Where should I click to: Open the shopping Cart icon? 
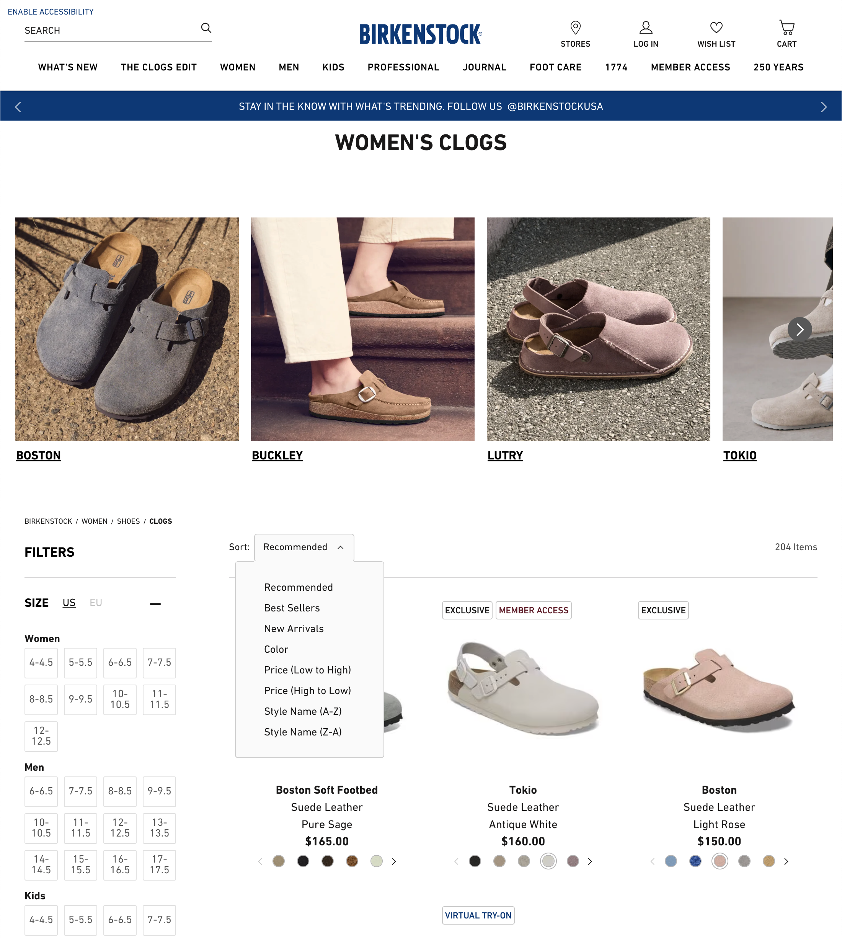(787, 28)
